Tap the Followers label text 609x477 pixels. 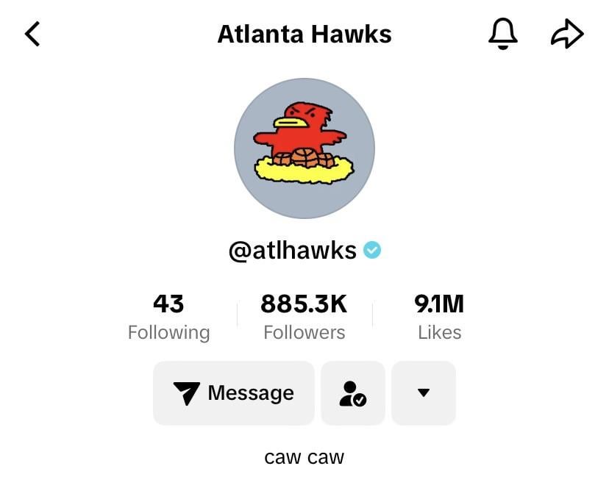[x=304, y=333]
